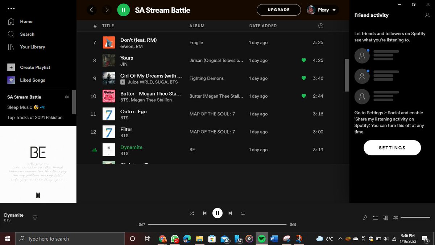Viewport: 435px width, 245px height.
Task: Click the Pizay profile avatar
Action: [x=311, y=10]
